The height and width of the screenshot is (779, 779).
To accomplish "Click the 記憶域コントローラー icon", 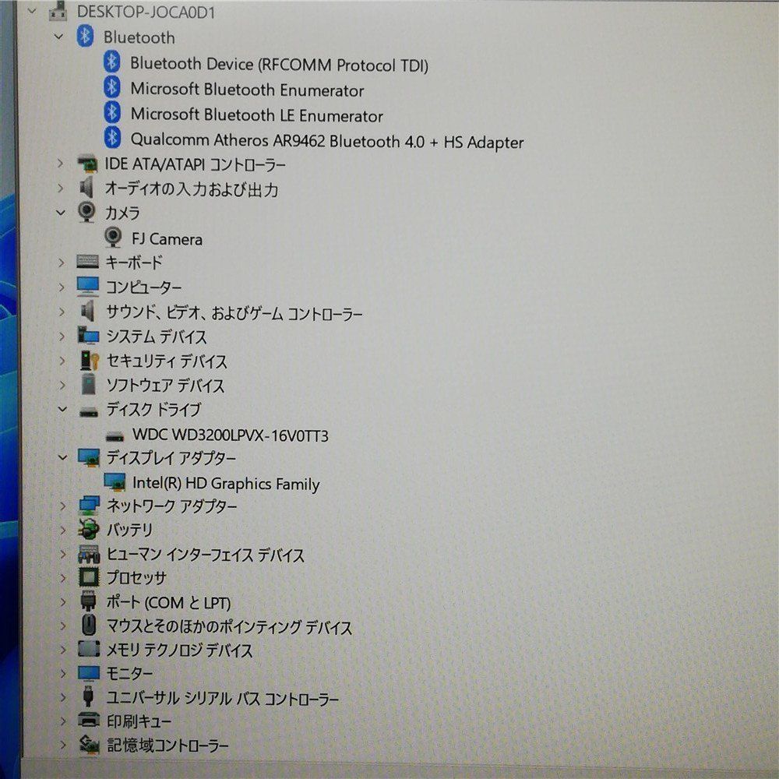I will [x=90, y=744].
